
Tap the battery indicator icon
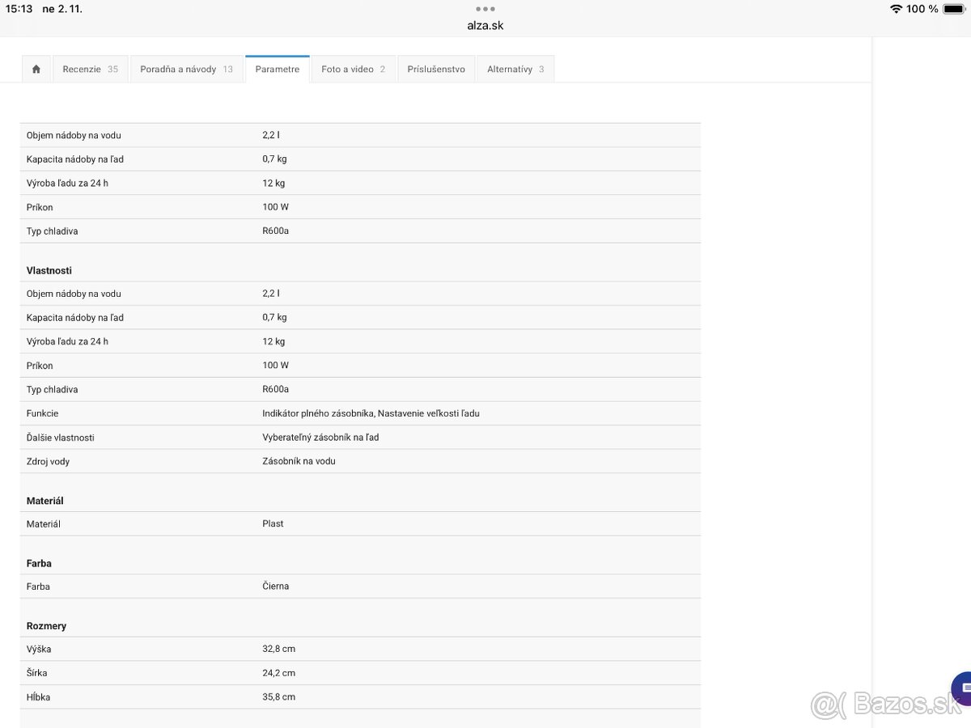click(953, 9)
